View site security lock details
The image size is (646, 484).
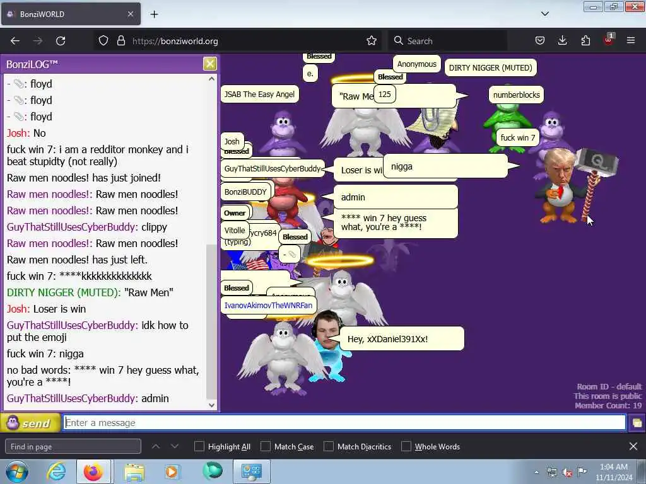(x=120, y=41)
